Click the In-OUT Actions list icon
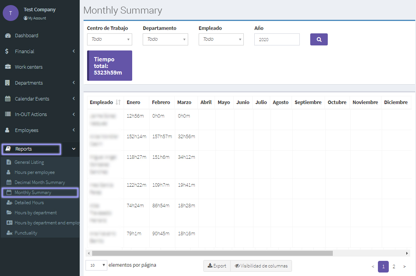The image size is (416, 276). [x=7, y=114]
